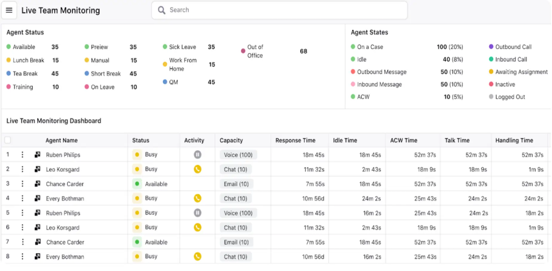This screenshot has width=552, height=271.
Task: Click the yellow Busy status dot for Leo Korsgard
Action: point(137,169)
